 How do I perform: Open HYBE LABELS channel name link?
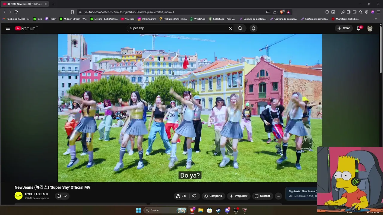(35, 194)
